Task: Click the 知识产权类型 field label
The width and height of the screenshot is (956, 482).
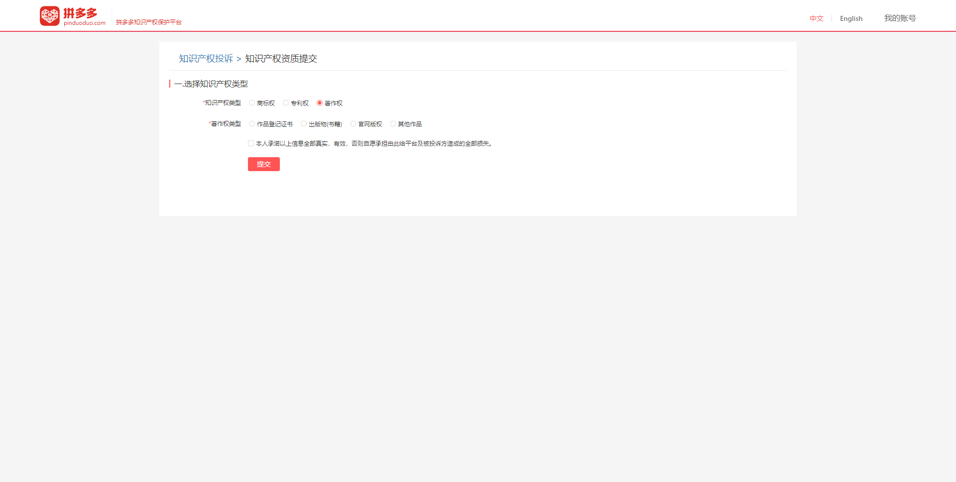Action: (222, 103)
